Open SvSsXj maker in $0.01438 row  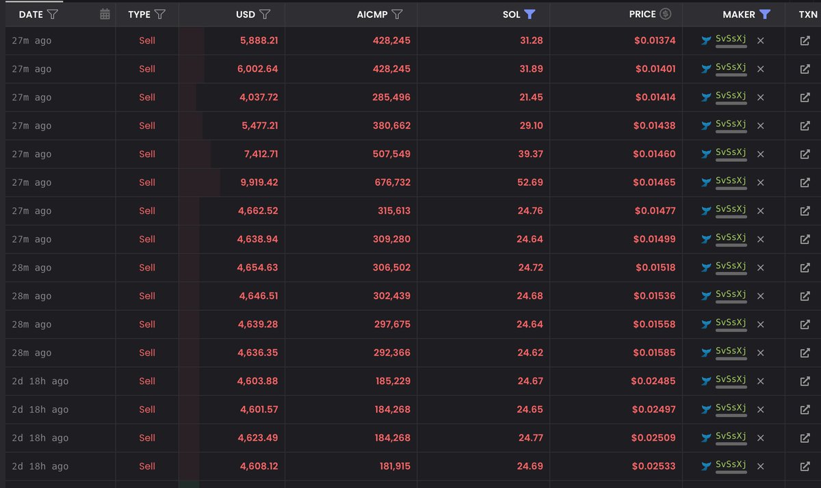[x=731, y=124]
